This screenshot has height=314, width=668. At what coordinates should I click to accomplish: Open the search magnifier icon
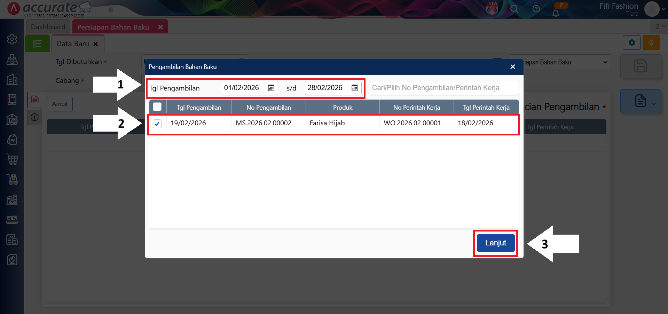coord(514,9)
